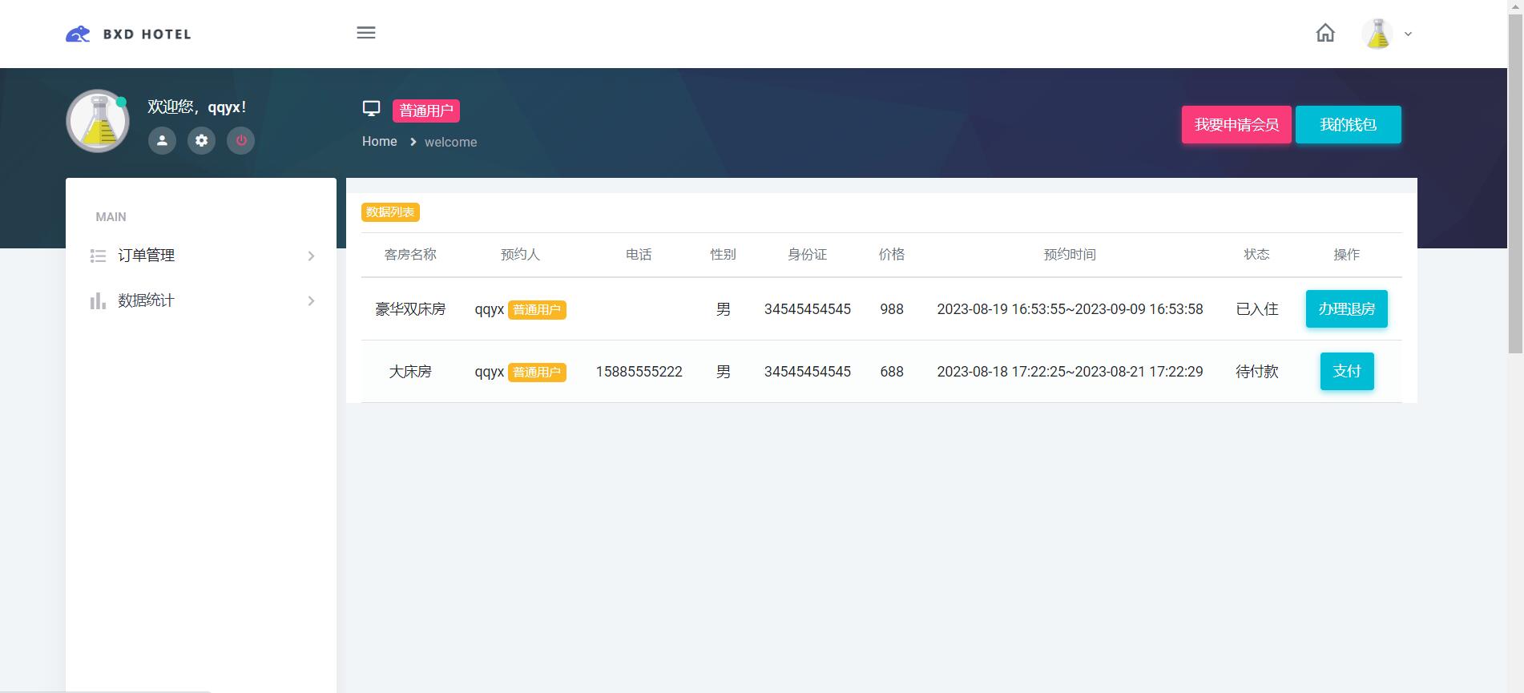The width and height of the screenshot is (1524, 693).
Task: Open user profile person icon
Action: pos(162,140)
